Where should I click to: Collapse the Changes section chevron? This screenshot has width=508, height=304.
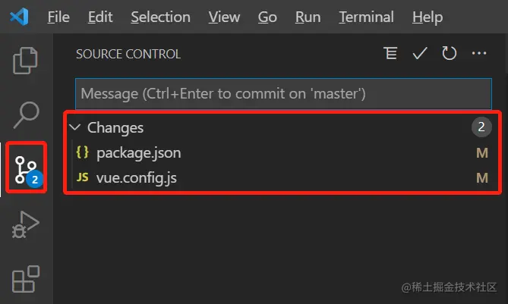[75, 127]
